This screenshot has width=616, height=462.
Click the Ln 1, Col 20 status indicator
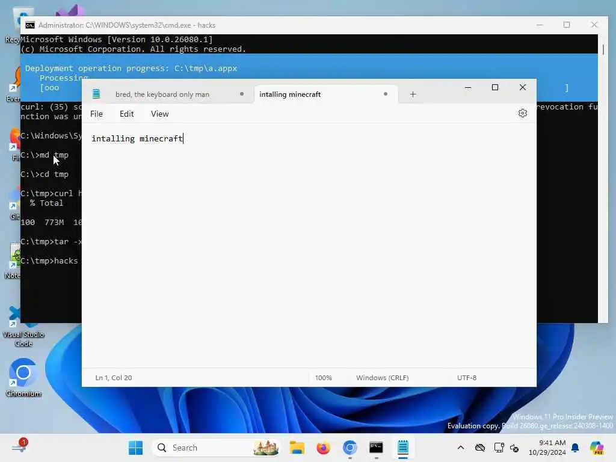[114, 378]
